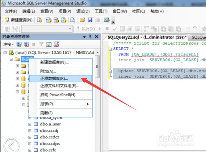Click the Parse checkmark icon
This screenshot has width=206, height=152.
coord(115,29)
